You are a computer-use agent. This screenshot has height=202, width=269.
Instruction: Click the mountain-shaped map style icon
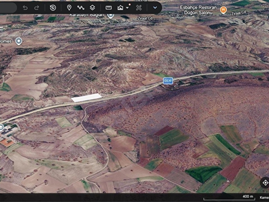120,8
